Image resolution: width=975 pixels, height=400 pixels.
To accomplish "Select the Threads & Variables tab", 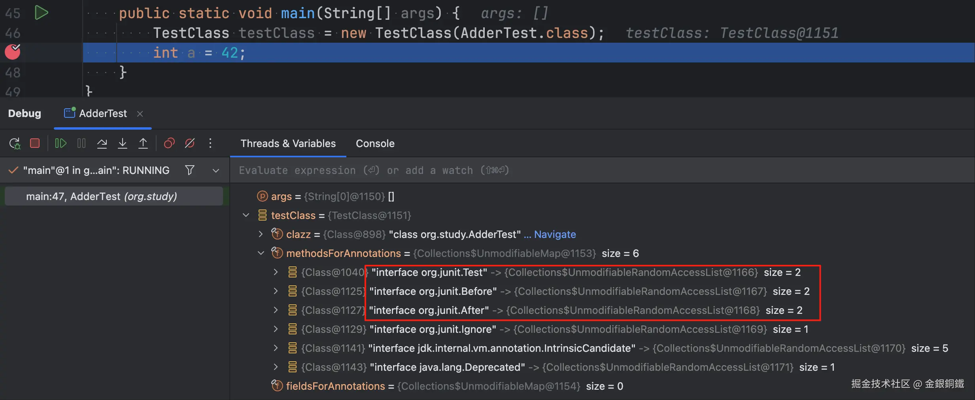I will coord(288,143).
